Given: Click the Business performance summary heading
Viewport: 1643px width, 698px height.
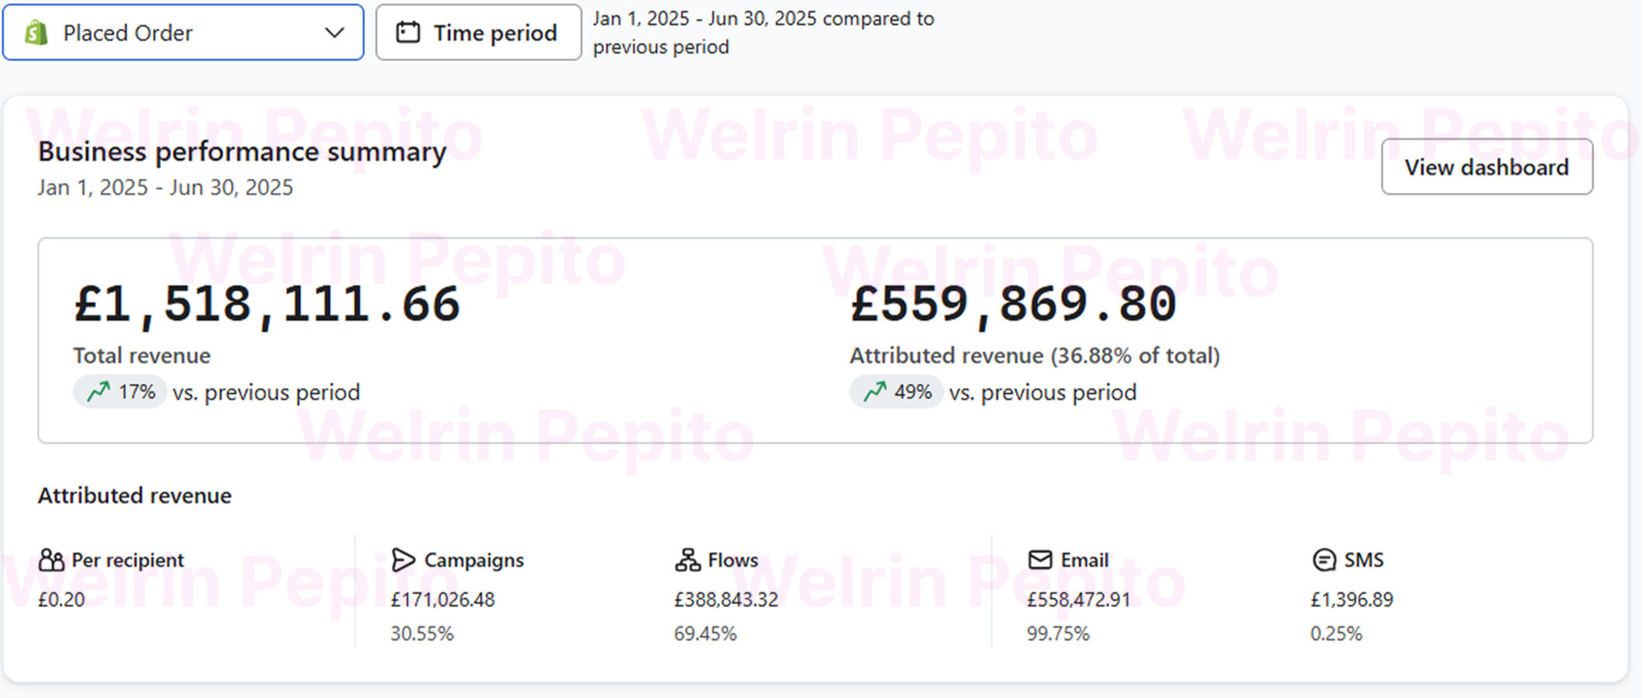Looking at the screenshot, I should [x=242, y=152].
